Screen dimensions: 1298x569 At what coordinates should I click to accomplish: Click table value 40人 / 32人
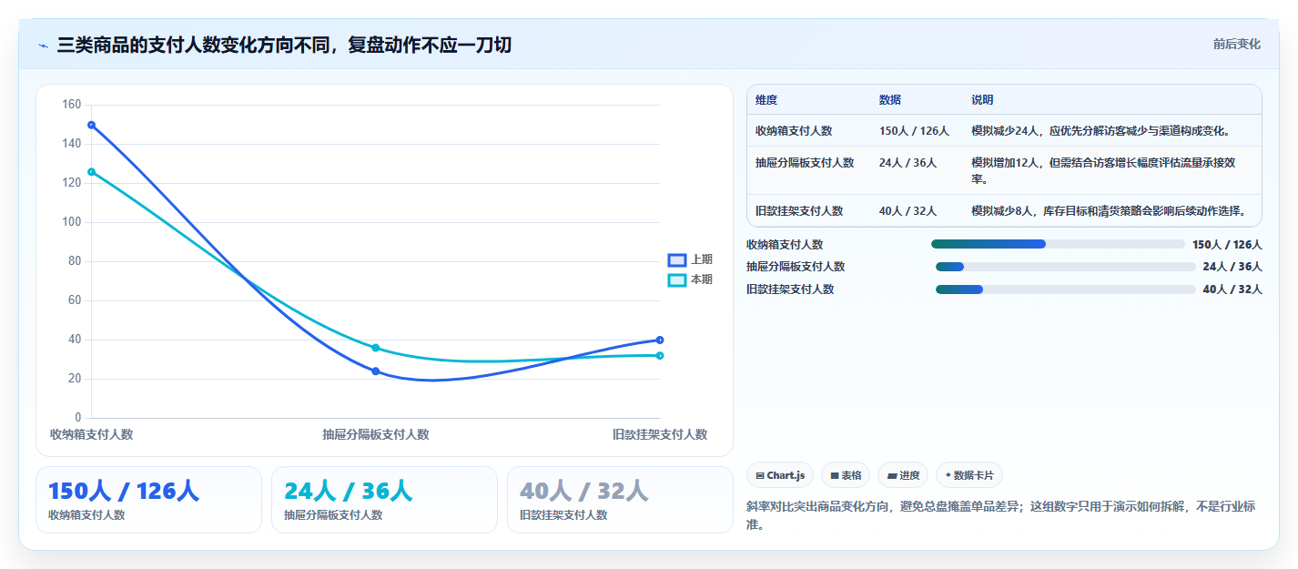click(908, 211)
